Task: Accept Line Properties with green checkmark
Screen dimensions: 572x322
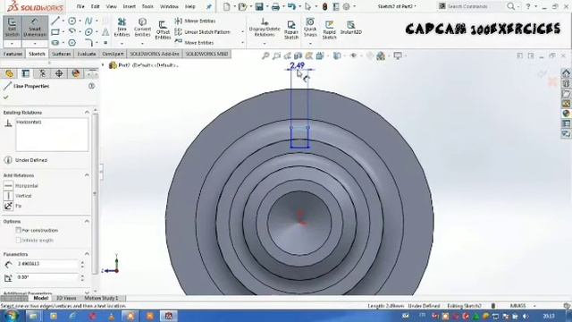Action: (6, 97)
